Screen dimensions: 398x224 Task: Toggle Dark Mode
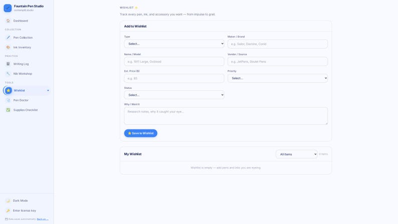[x=27, y=200]
